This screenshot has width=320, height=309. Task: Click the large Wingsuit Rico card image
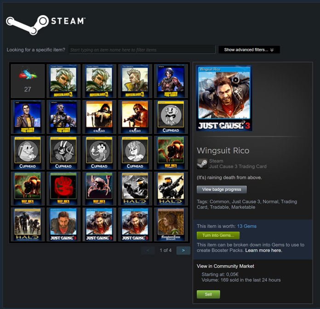(x=224, y=98)
